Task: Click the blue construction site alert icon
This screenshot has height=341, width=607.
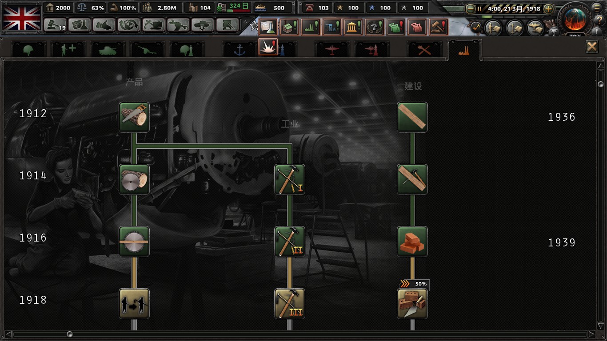Action: 332,27
